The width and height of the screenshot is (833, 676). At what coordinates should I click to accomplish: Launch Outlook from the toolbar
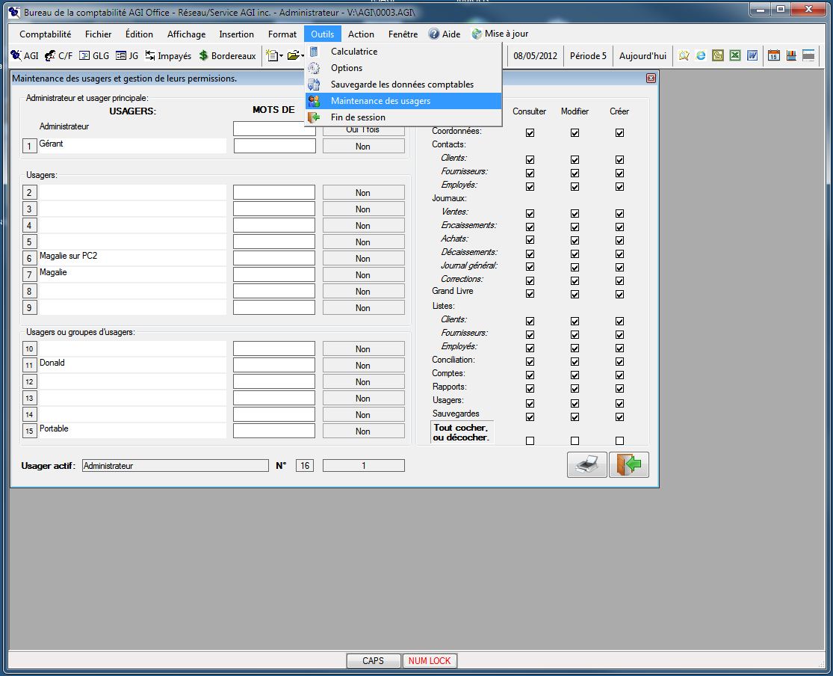pos(718,55)
